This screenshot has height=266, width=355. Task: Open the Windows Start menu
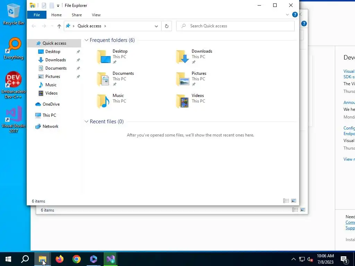[x=8, y=259]
